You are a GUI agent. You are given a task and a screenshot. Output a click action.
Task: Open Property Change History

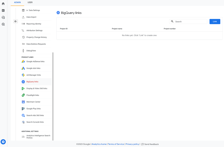36,37
